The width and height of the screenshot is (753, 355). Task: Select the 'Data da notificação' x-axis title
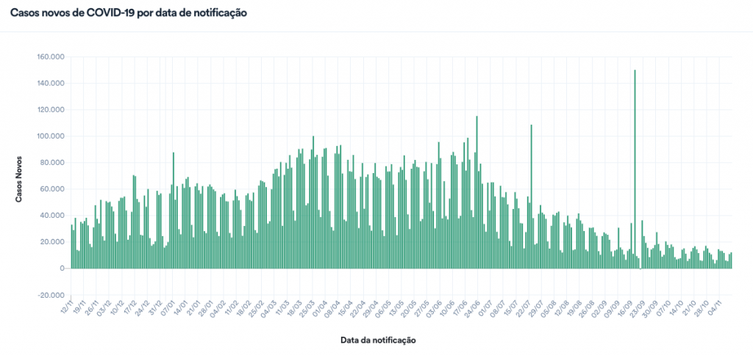pos(378,340)
